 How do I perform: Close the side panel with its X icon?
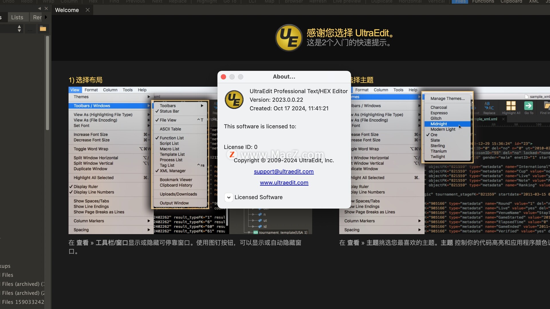(x=46, y=9)
